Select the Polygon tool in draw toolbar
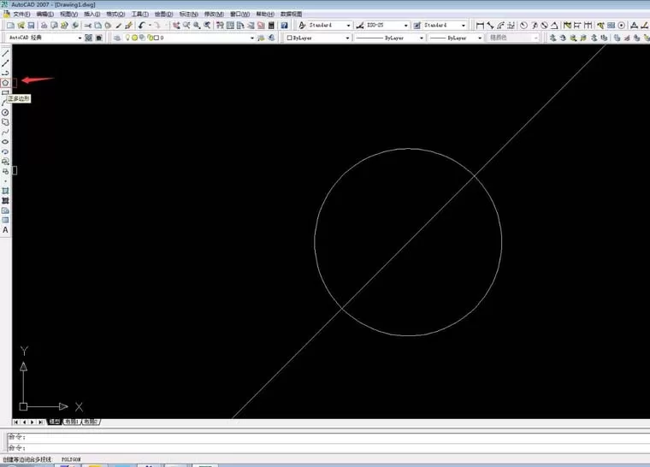The image size is (650, 467). click(x=5, y=83)
